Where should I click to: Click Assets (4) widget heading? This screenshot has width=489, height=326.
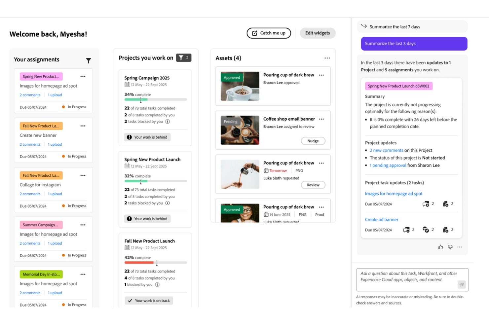pos(228,58)
